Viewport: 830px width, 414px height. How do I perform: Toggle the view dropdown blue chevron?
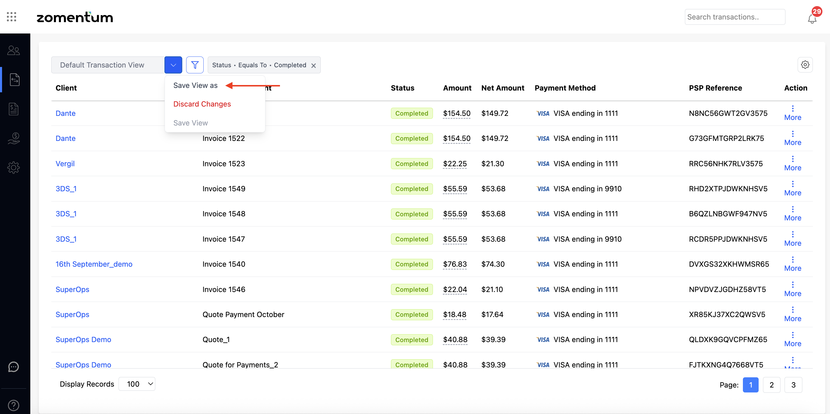coord(173,65)
